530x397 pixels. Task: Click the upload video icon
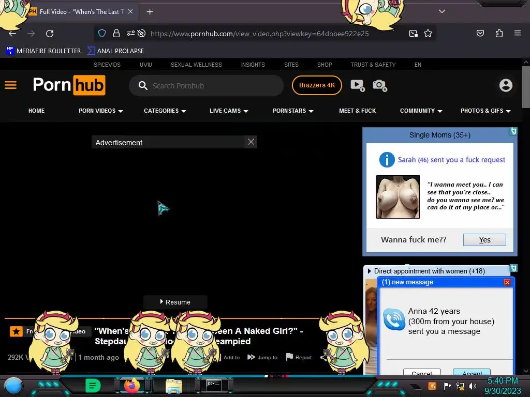[x=357, y=85]
